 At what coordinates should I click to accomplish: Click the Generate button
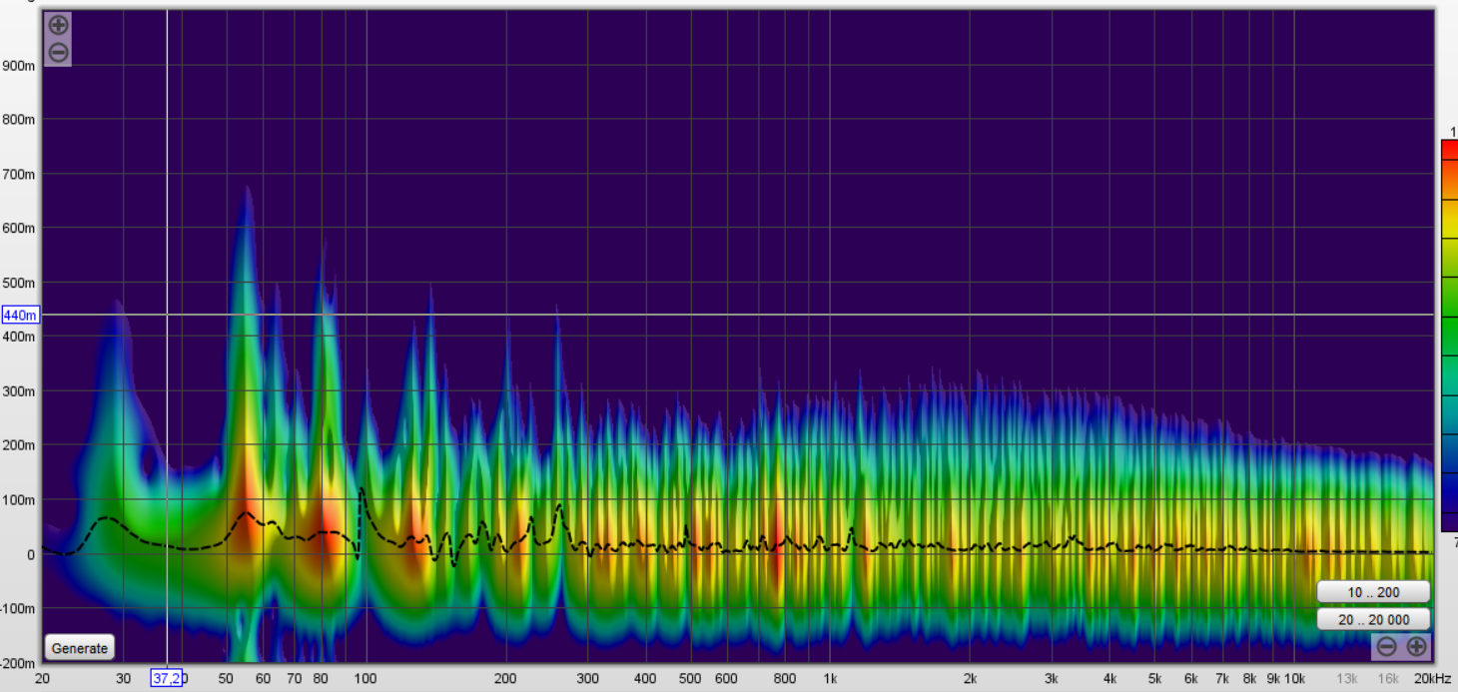pyautogui.click(x=80, y=648)
